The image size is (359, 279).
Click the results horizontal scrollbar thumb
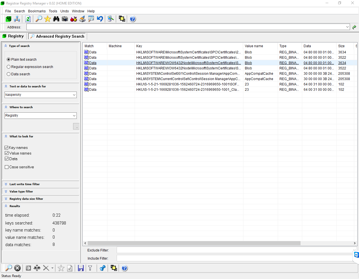194,243
